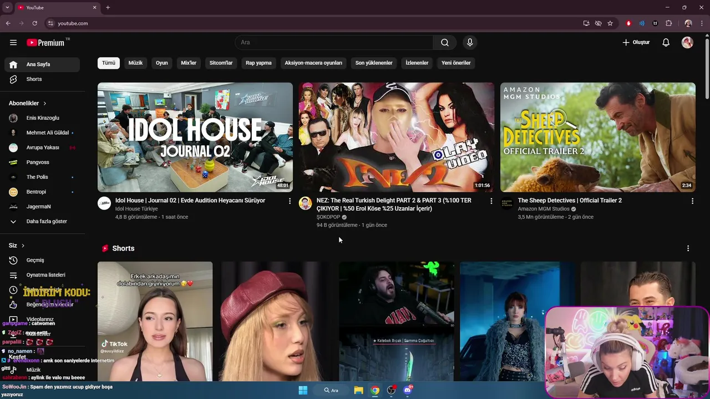
Task: Open Enis Kirazoglu subscription channel
Action: [42, 118]
